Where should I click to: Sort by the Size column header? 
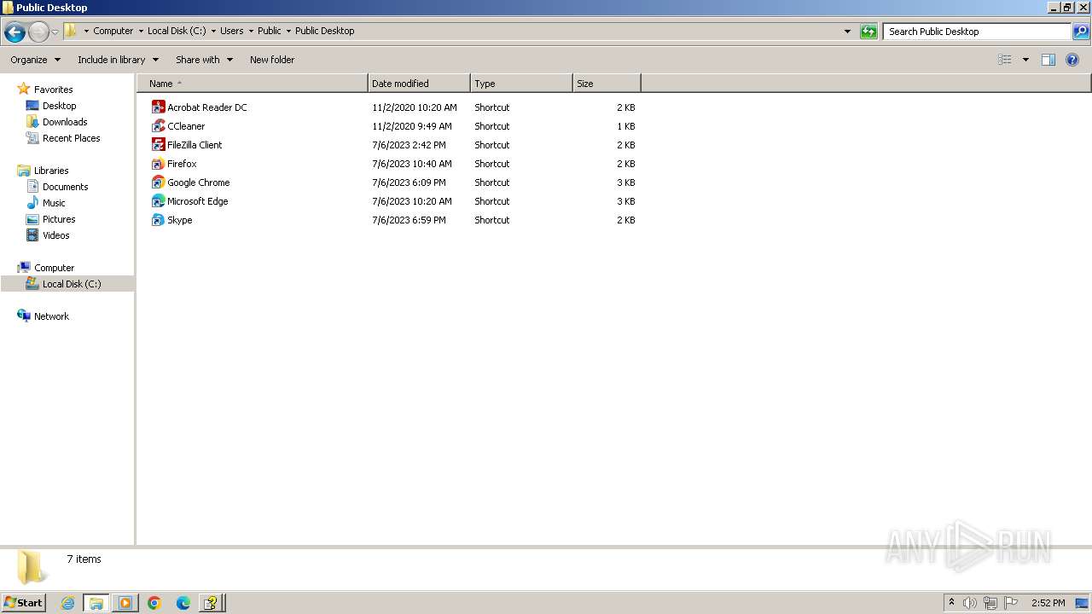coord(607,84)
